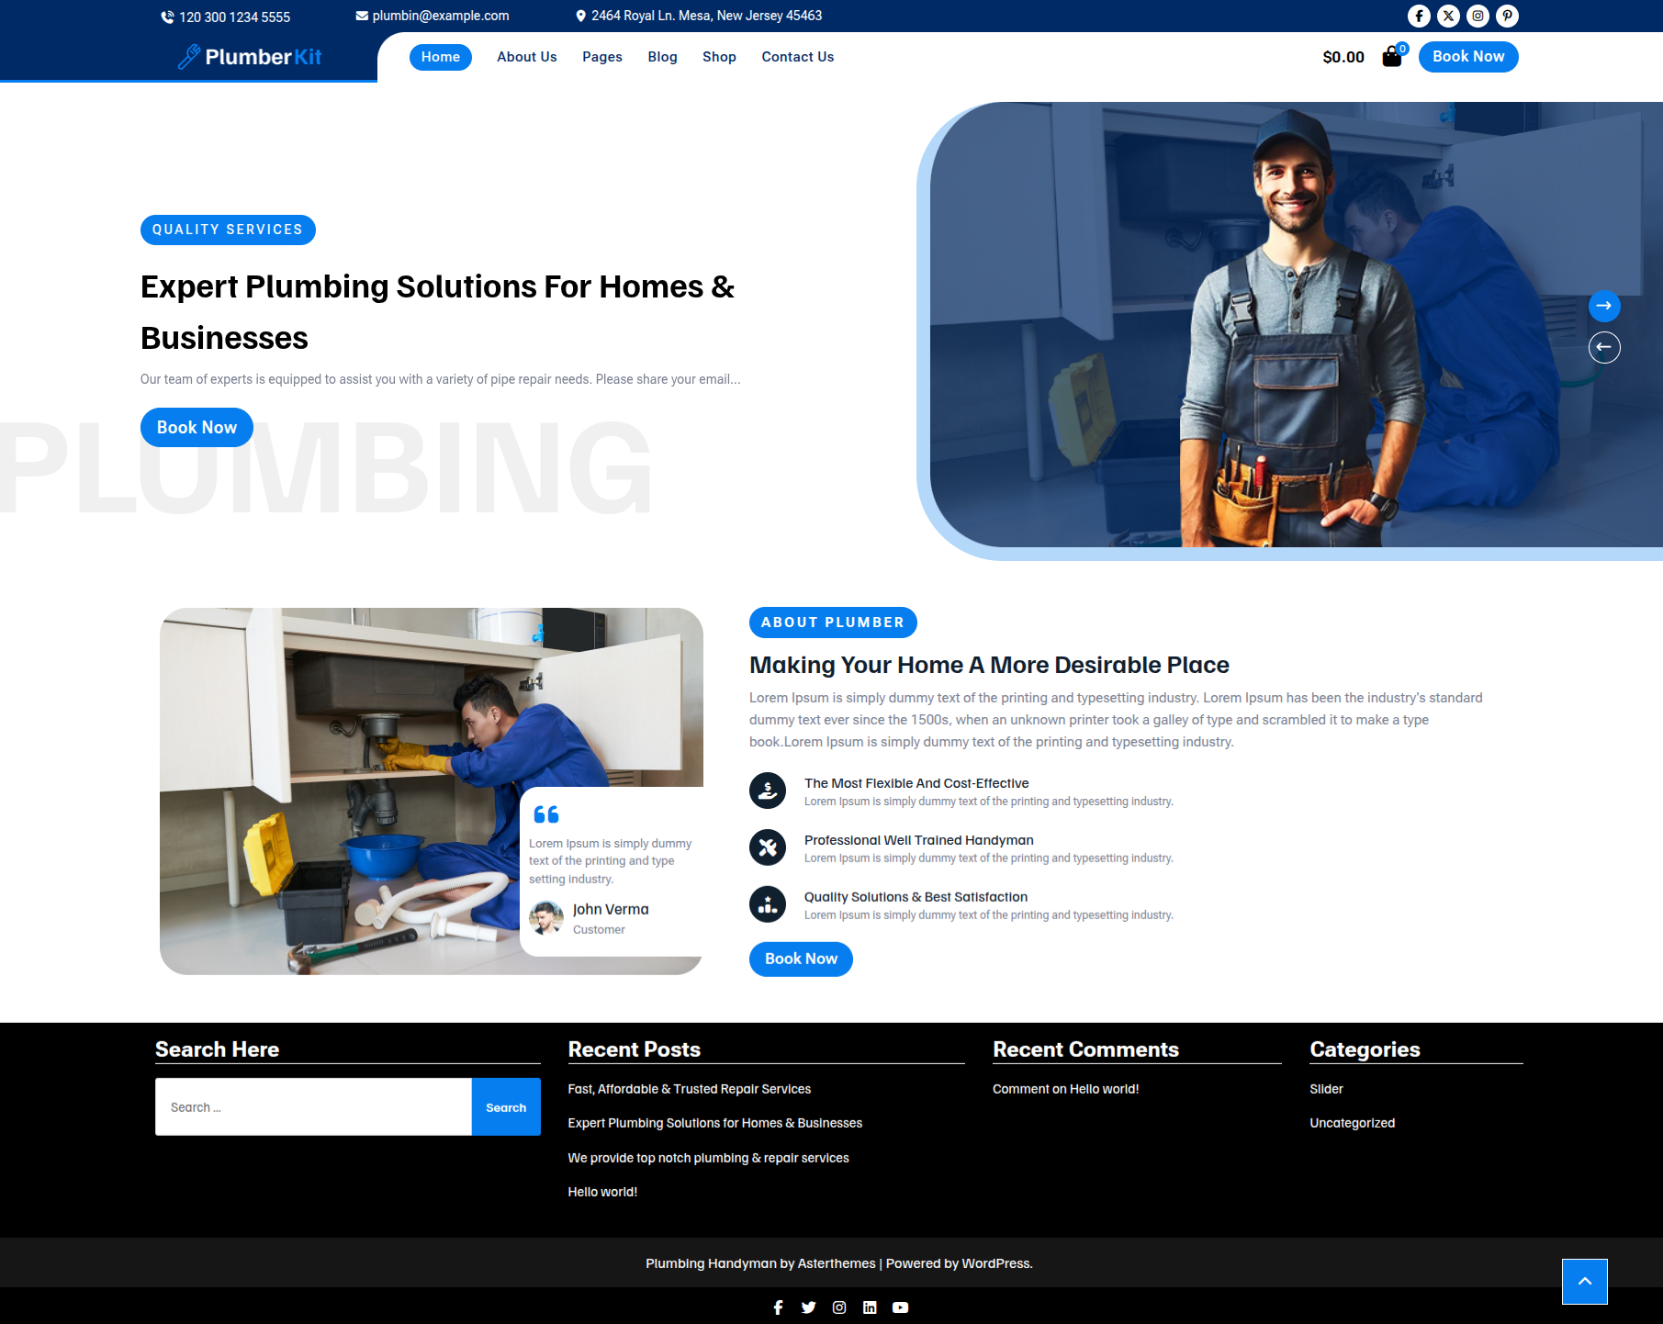This screenshot has width=1663, height=1324.
Task: Open the YouTube icon in footer
Action: point(900,1307)
